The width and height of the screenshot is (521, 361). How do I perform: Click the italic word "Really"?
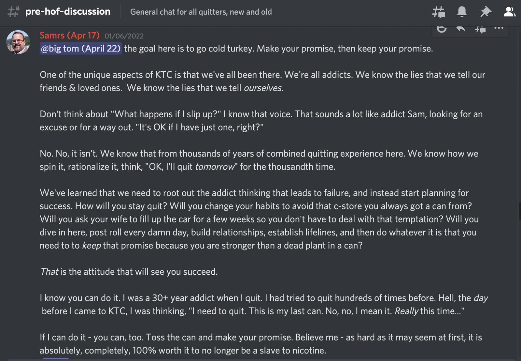(x=406, y=311)
